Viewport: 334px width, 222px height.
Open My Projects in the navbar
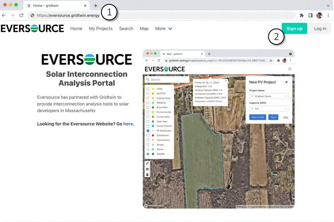coord(101,29)
